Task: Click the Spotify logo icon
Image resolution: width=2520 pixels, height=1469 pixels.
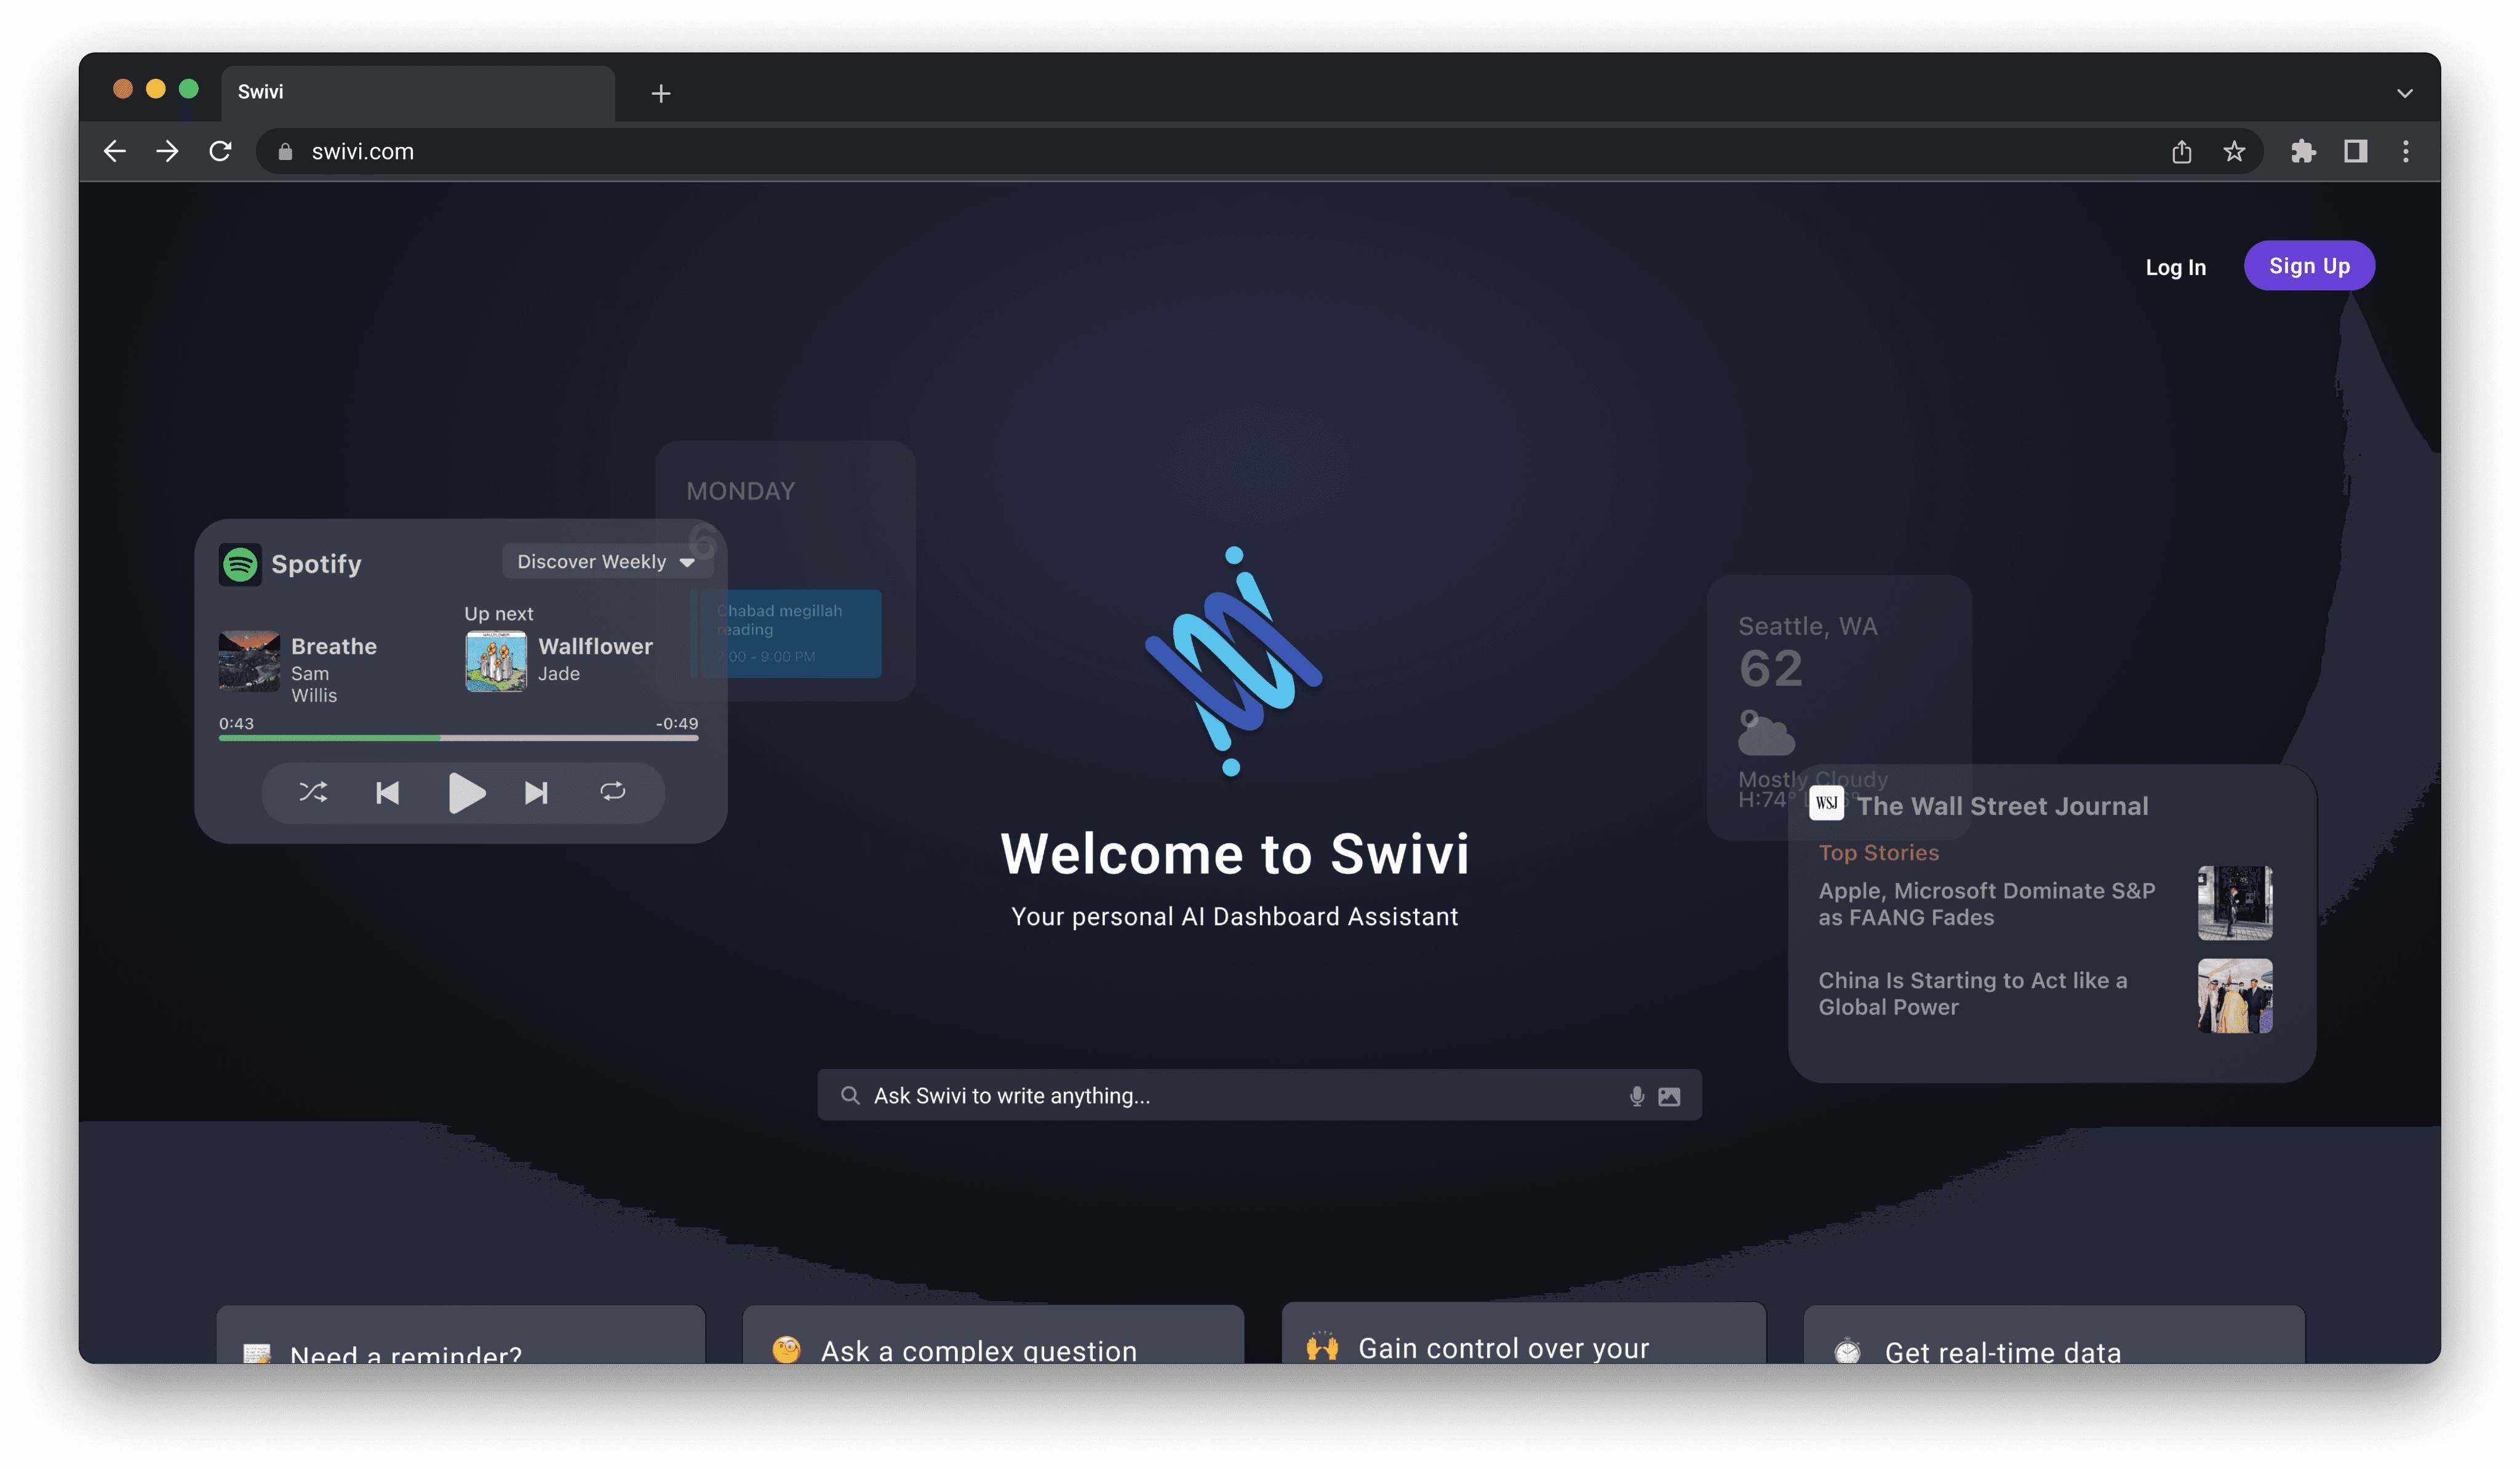Action: 240,565
